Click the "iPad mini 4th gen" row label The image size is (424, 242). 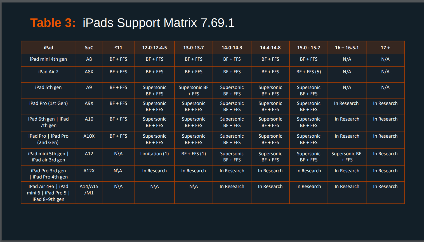(x=48, y=59)
